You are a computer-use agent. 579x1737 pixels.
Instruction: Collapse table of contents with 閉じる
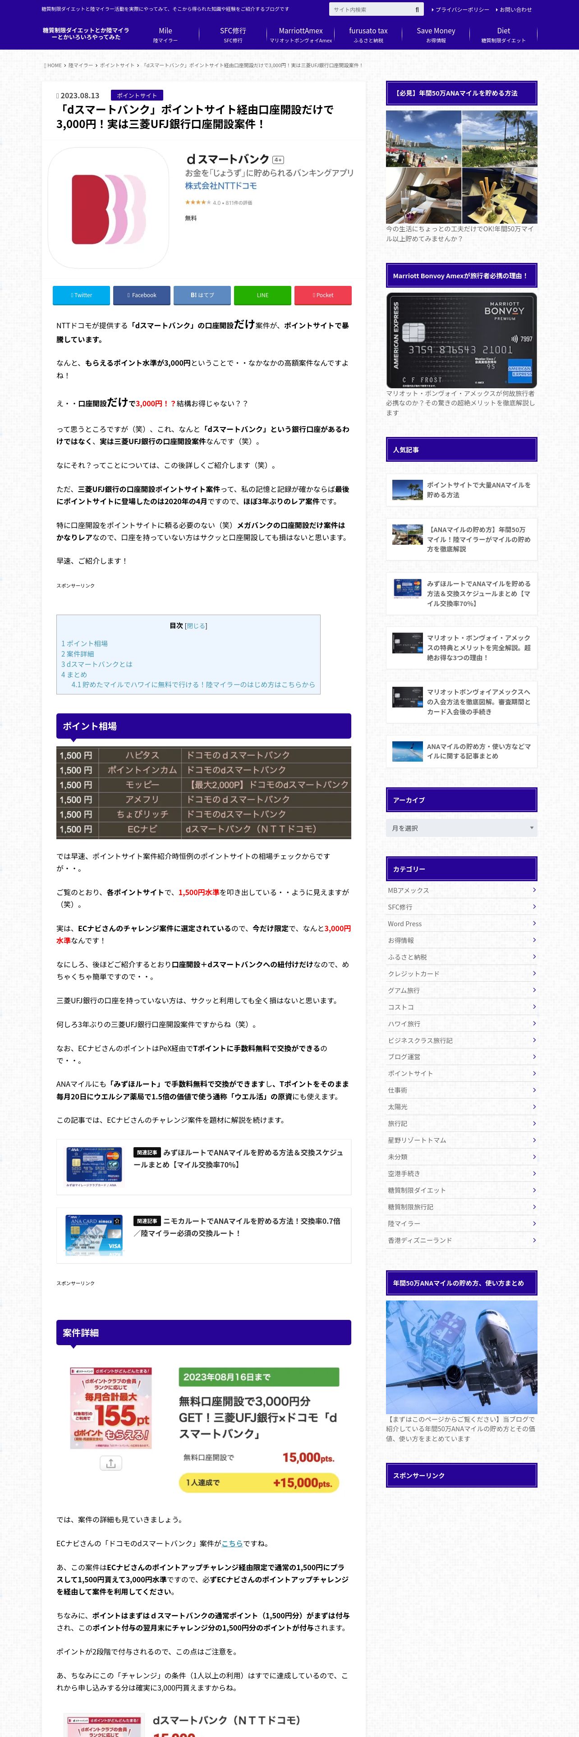coord(196,626)
